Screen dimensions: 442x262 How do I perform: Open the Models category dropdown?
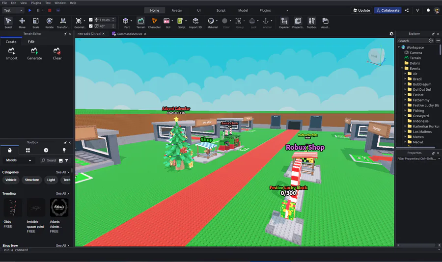point(18,160)
